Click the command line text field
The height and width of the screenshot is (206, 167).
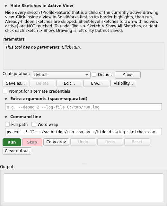coord(83,132)
